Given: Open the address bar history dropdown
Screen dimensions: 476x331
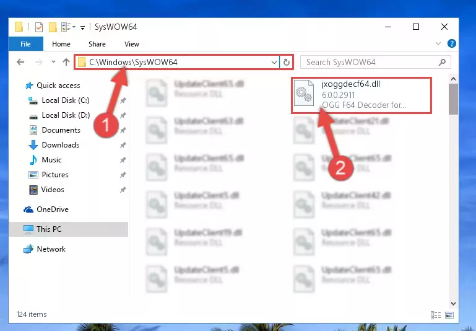Looking at the screenshot, I should tap(274, 63).
